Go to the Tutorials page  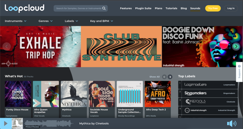pyautogui.click(x=171, y=8)
